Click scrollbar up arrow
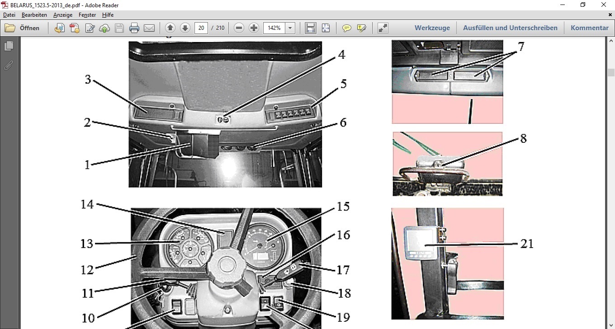The width and height of the screenshot is (615, 329). [x=611, y=40]
